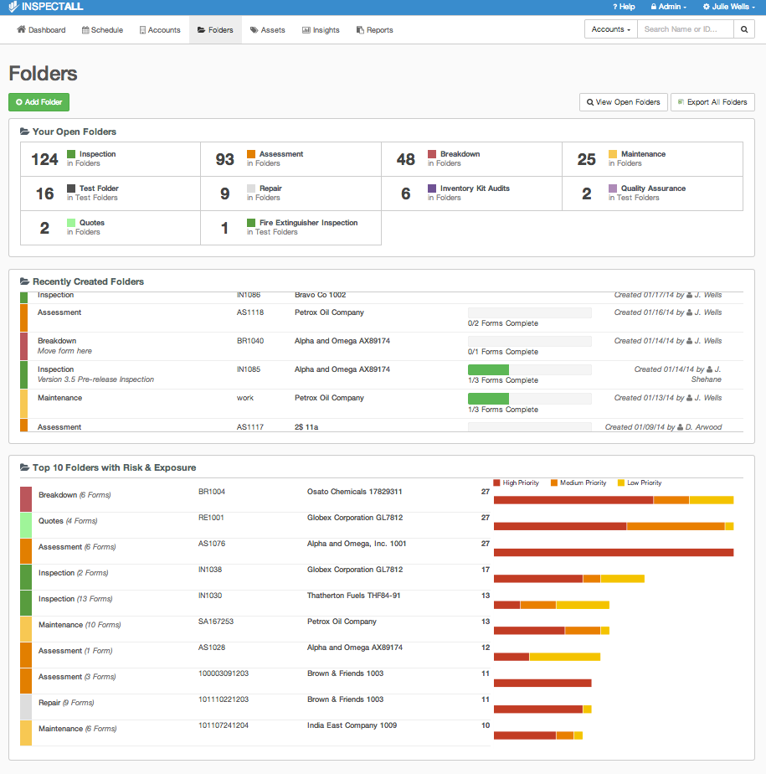The image size is (766, 774).
Task: Click the Accounts building icon in navbar
Action: pyautogui.click(x=142, y=30)
